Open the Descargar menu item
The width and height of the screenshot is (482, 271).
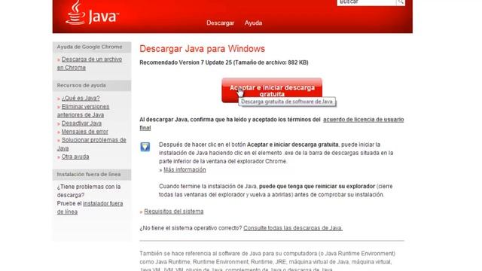220,23
